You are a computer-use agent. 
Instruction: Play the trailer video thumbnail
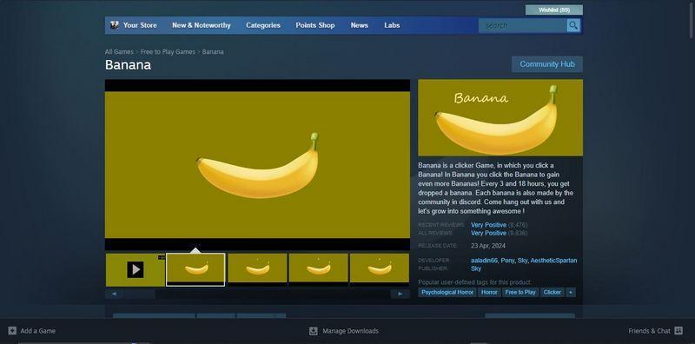click(x=136, y=269)
